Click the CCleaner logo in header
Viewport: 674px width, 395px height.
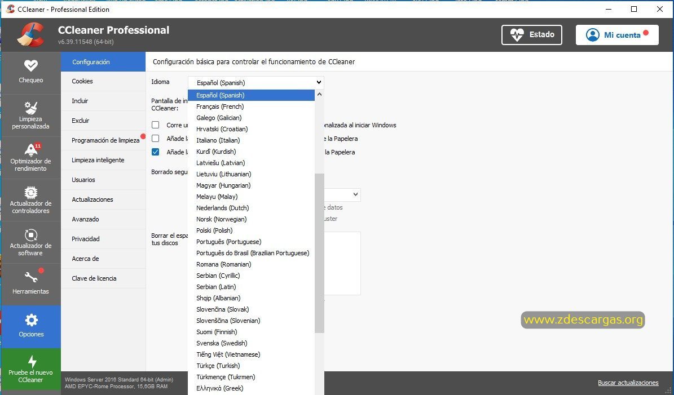30,34
